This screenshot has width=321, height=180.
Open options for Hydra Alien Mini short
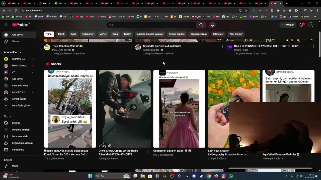coord(147,152)
